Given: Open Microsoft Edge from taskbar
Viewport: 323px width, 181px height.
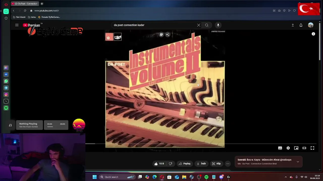Looking at the screenshot, I should click(x=154, y=177).
